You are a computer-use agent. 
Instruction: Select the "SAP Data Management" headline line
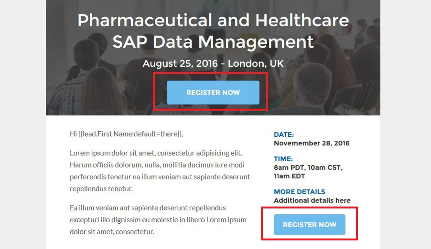coord(213,41)
